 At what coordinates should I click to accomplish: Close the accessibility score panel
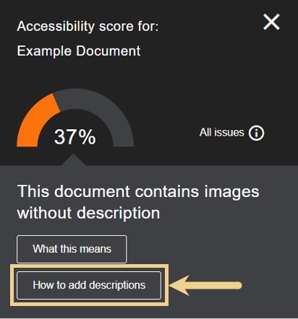[x=271, y=22]
